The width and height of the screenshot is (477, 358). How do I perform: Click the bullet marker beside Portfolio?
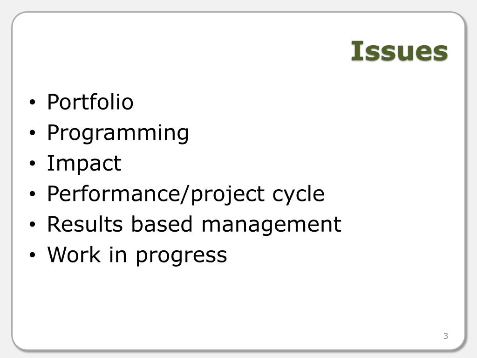(33, 102)
